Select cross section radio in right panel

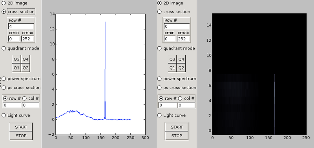tap(159, 12)
